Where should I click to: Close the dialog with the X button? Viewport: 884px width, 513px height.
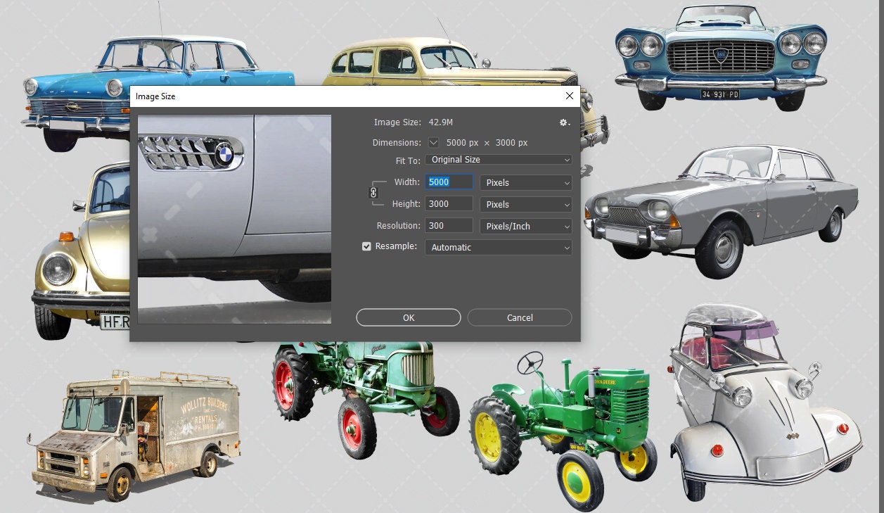570,96
